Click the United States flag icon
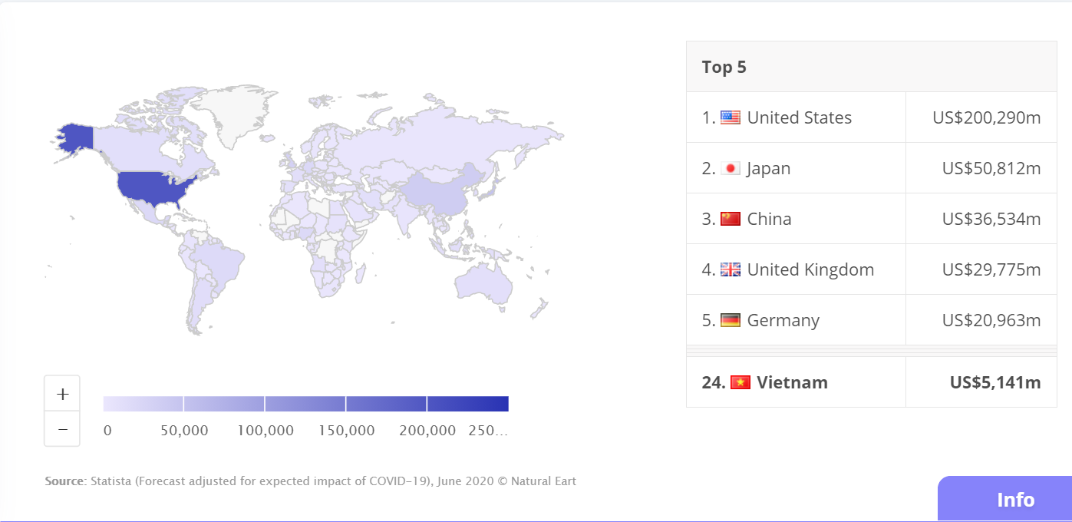Screen dimensions: 1072x522 (731, 117)
